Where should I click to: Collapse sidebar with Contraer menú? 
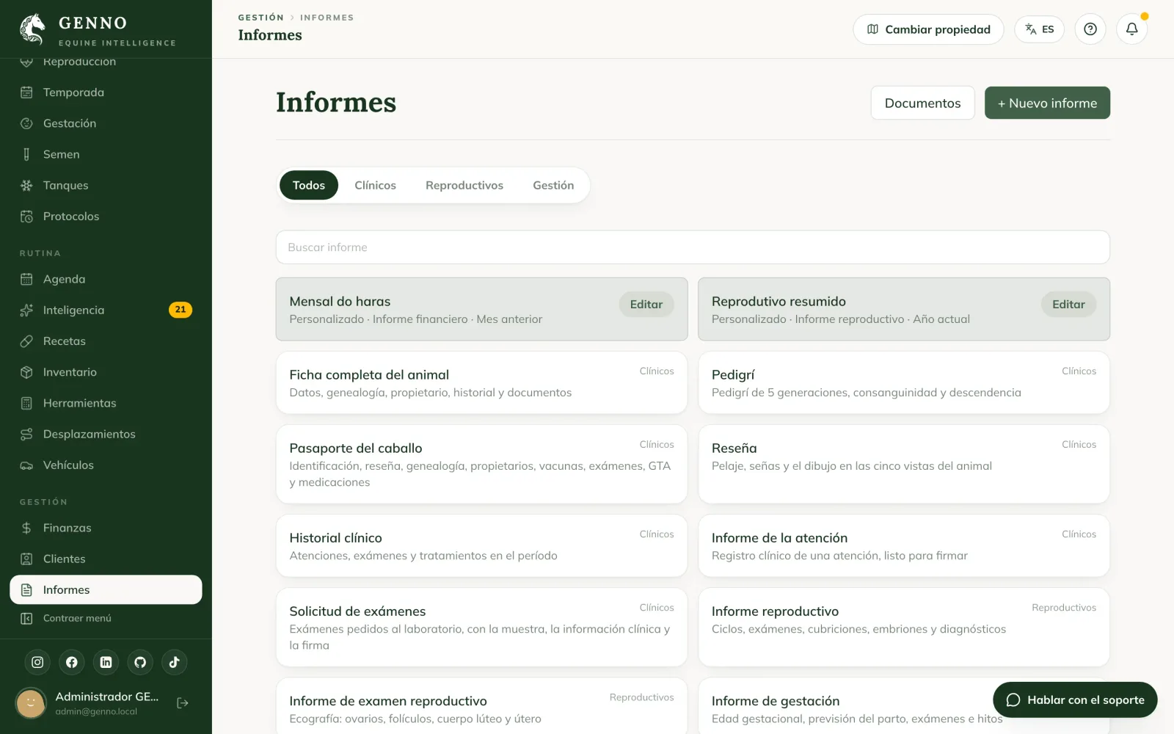click(x=106, y=618)
